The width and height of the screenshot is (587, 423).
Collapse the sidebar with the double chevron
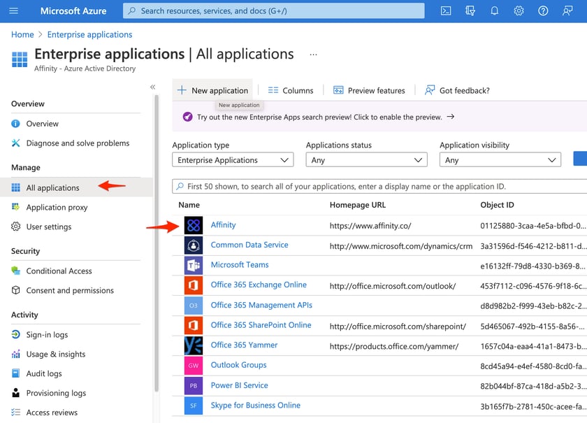153,87
